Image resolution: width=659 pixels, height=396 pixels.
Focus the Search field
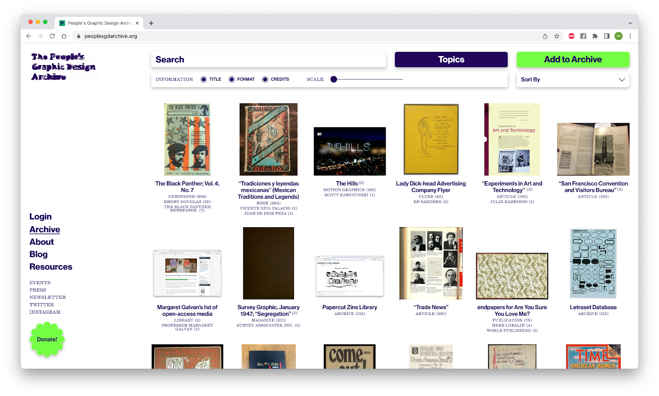click(269, 60)
